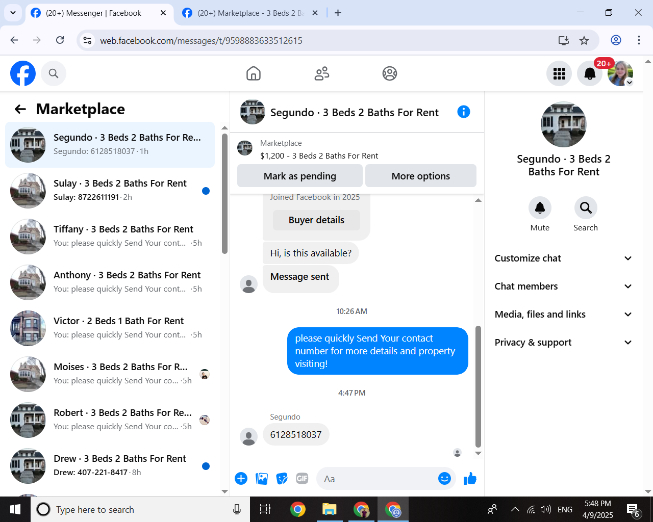Open Drew's conversation in the list

pos(110,466)
